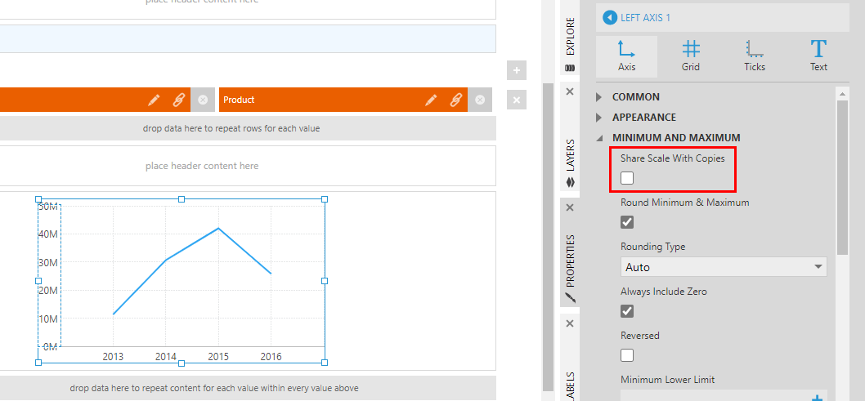865x401 pixels.
Task: Expand the Common section
Action: pos(636,96)
